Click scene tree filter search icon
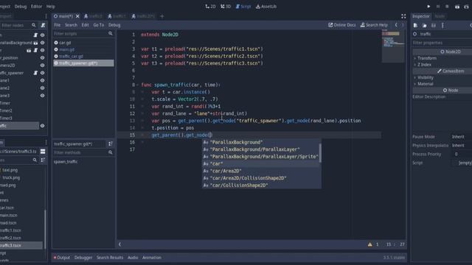472x265 pixels. pyautogui.click(x=34, y=25)
